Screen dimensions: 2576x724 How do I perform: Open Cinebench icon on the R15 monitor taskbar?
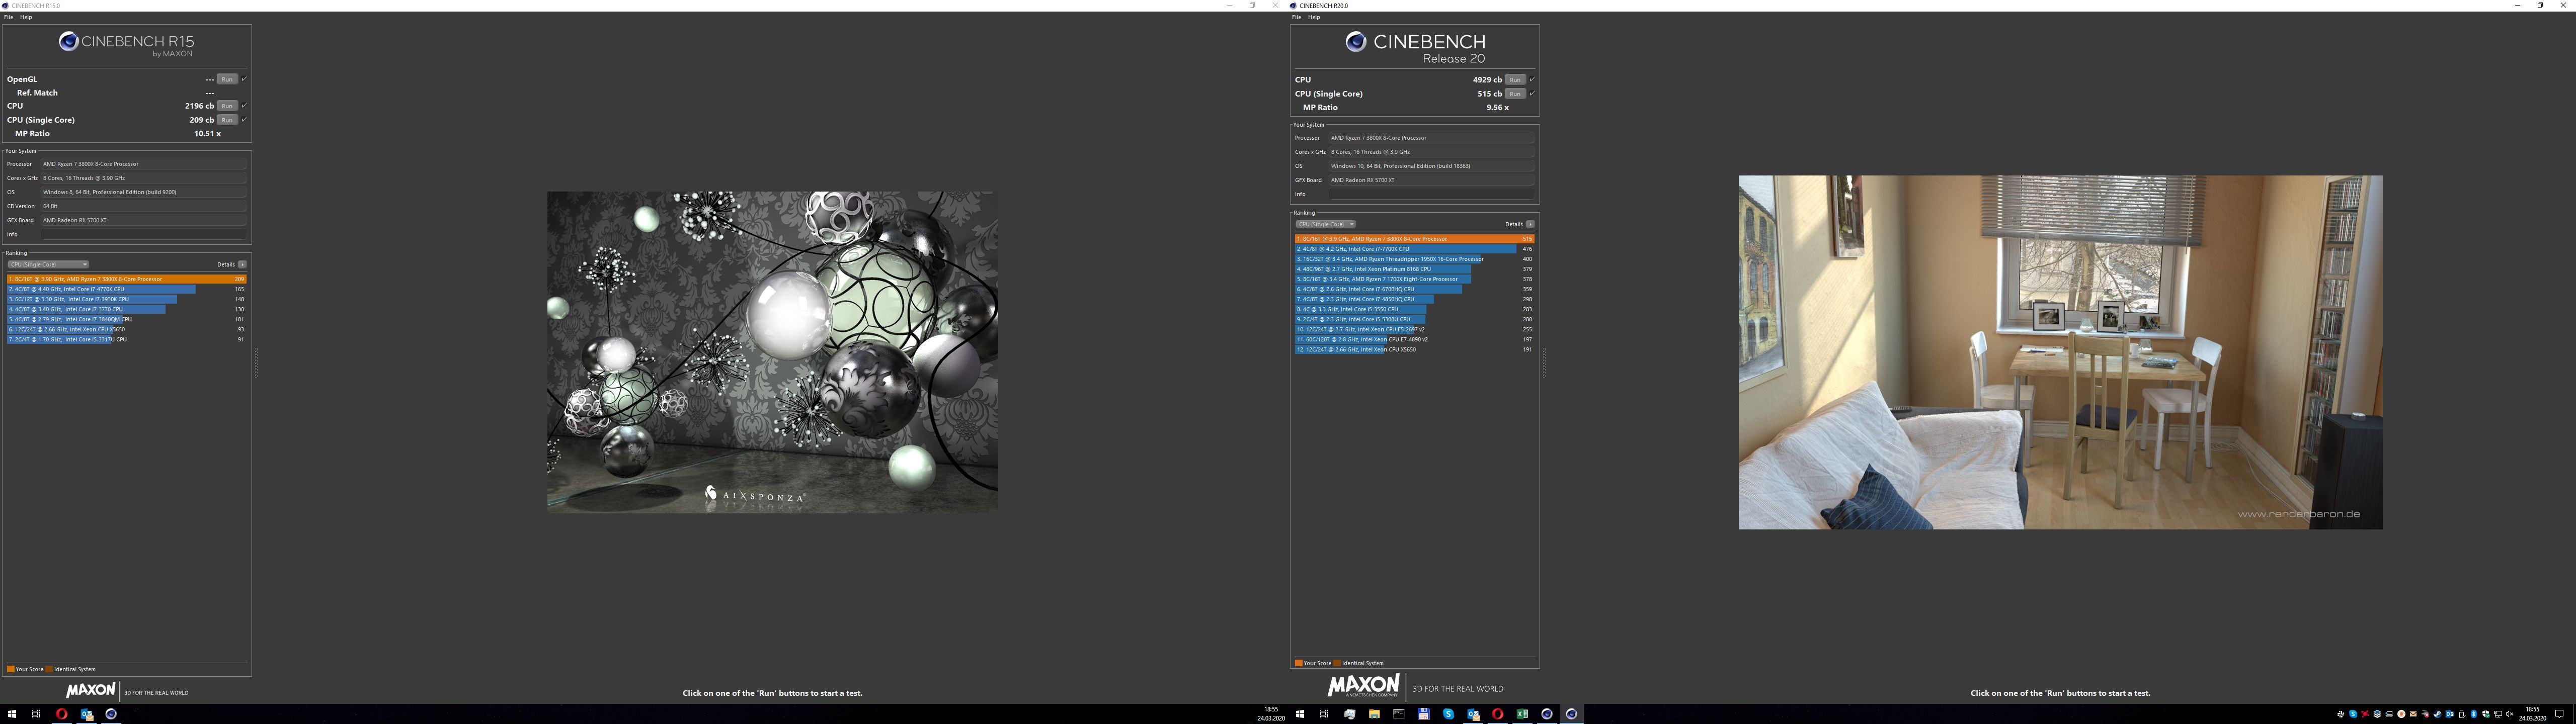[111, 714]
